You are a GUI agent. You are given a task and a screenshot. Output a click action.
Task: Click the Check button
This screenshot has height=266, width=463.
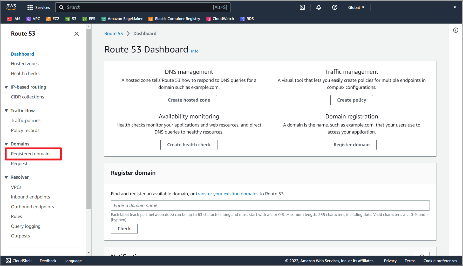(124, 229)
